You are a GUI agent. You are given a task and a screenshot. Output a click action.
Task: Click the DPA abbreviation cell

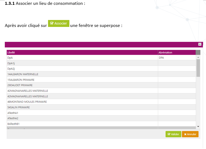pos(161,58)
